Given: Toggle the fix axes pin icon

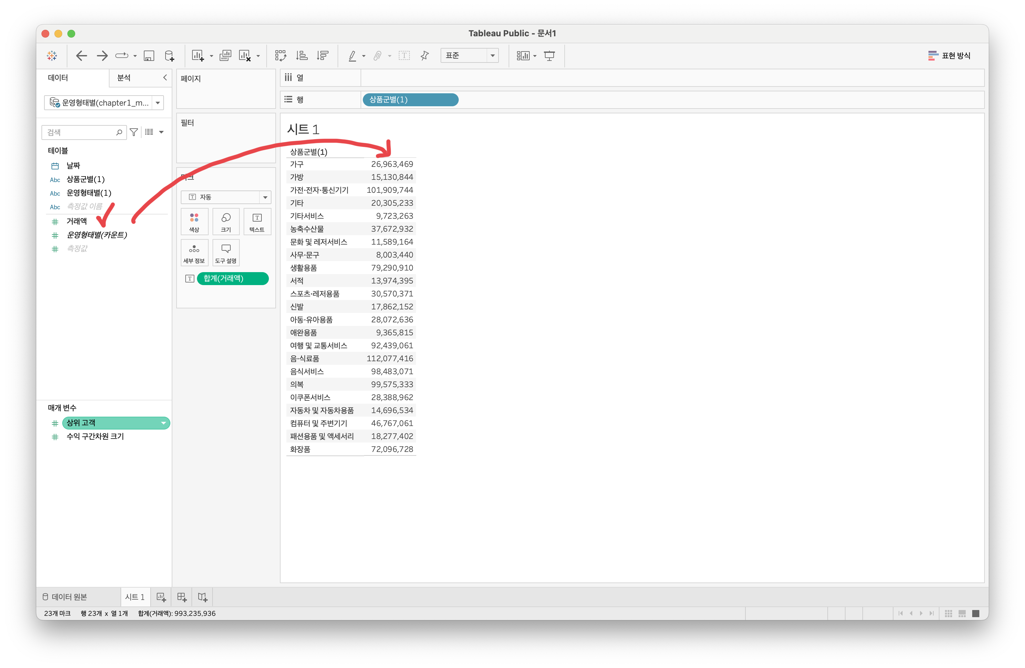Looking at the screenshot, I should (x=425, y=56).
